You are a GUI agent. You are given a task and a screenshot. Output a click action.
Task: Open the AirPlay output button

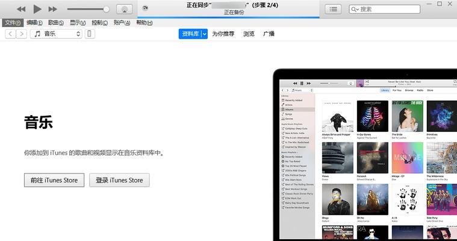coord(125,9)
